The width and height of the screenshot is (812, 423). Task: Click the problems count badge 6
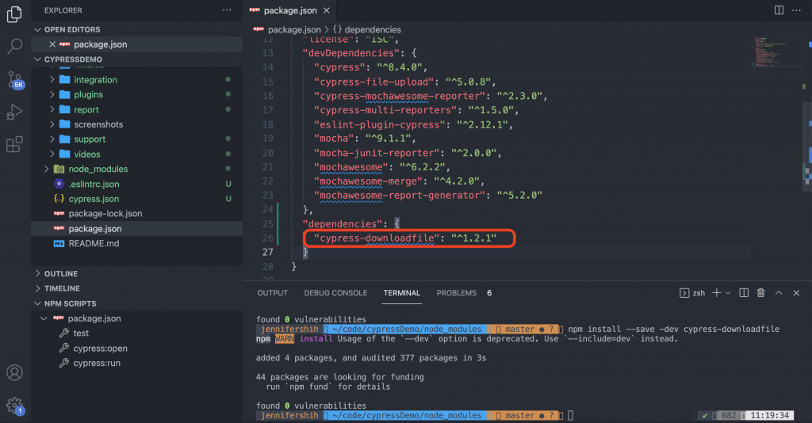tap(488, 292)
